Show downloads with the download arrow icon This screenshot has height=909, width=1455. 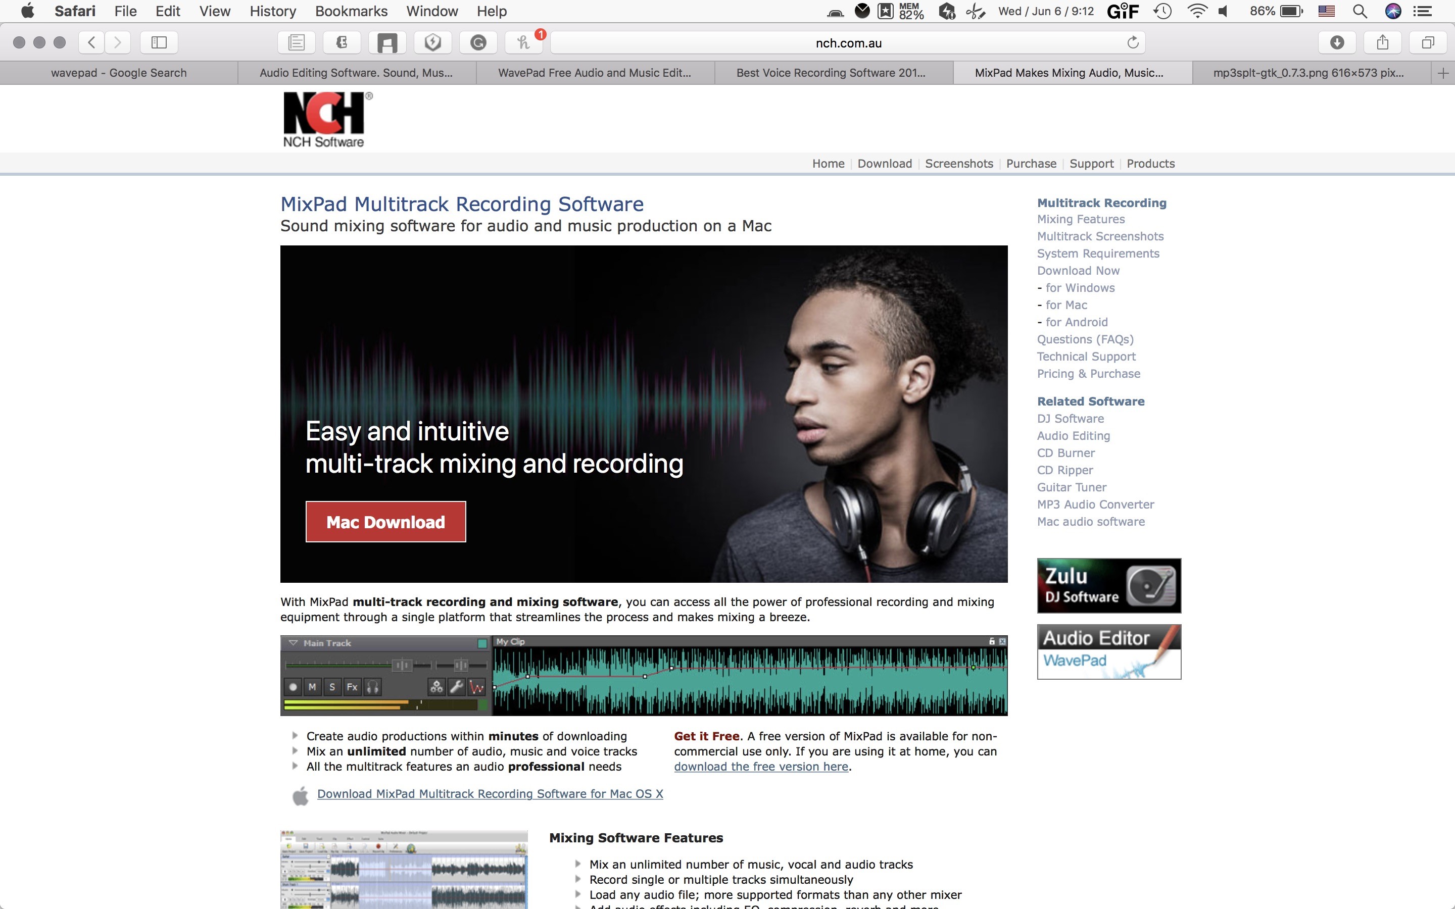1337,42
